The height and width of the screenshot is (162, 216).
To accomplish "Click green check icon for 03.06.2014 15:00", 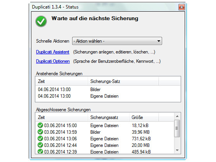I will (40, 126).
